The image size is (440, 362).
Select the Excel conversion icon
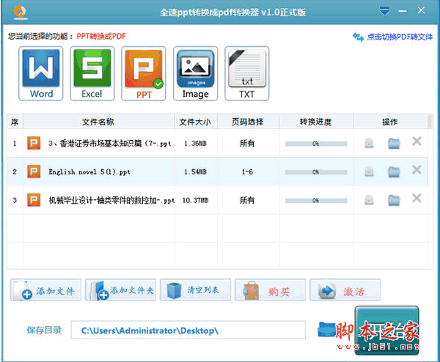(x=92, y=73)
